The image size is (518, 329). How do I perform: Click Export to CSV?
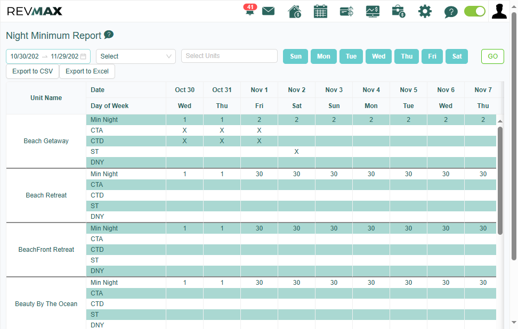tap(33, 71)
